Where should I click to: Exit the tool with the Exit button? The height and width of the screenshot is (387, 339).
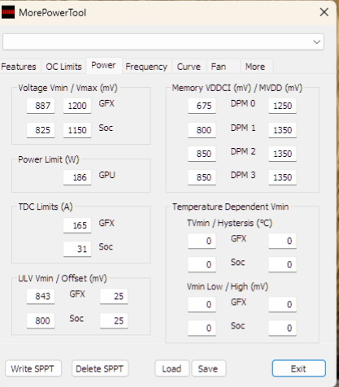(x=298, y=368)
